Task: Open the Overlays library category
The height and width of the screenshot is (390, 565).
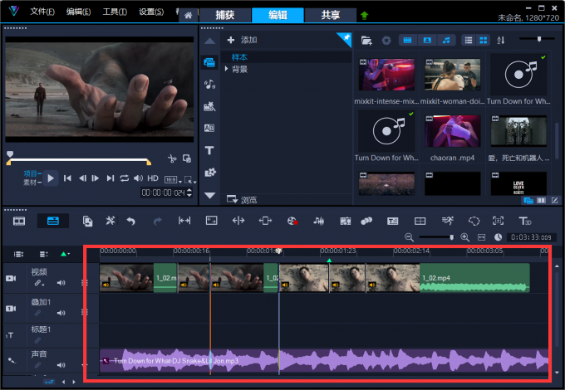Action: point(210,173)
